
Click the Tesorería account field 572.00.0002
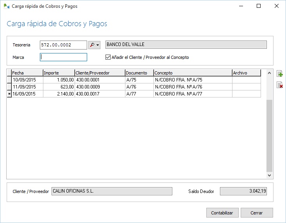63,45
